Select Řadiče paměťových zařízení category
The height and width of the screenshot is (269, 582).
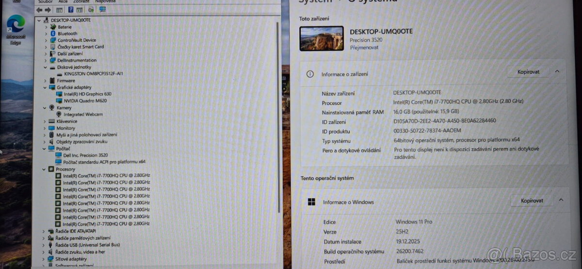click(x=82, y=238)
